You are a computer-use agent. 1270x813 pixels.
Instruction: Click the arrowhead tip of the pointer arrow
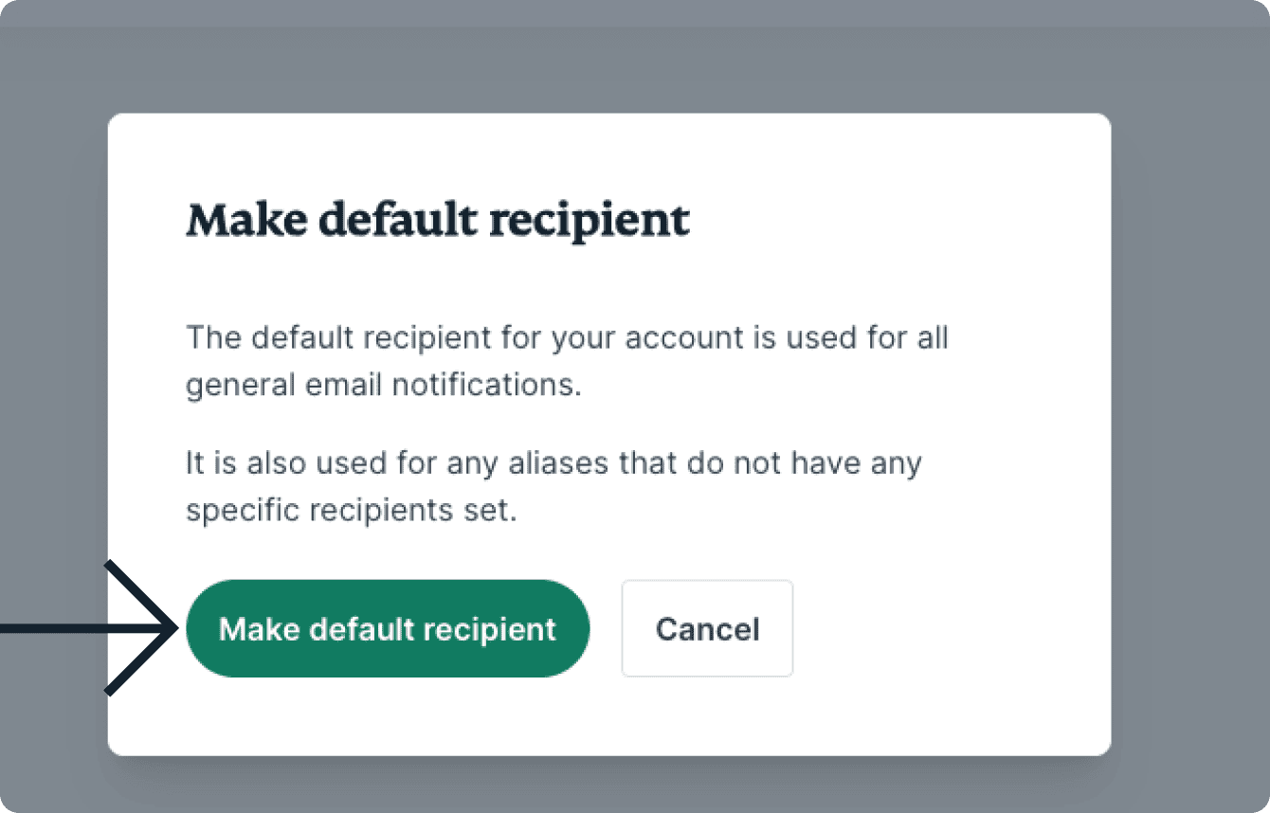click(x=174, y=628)
